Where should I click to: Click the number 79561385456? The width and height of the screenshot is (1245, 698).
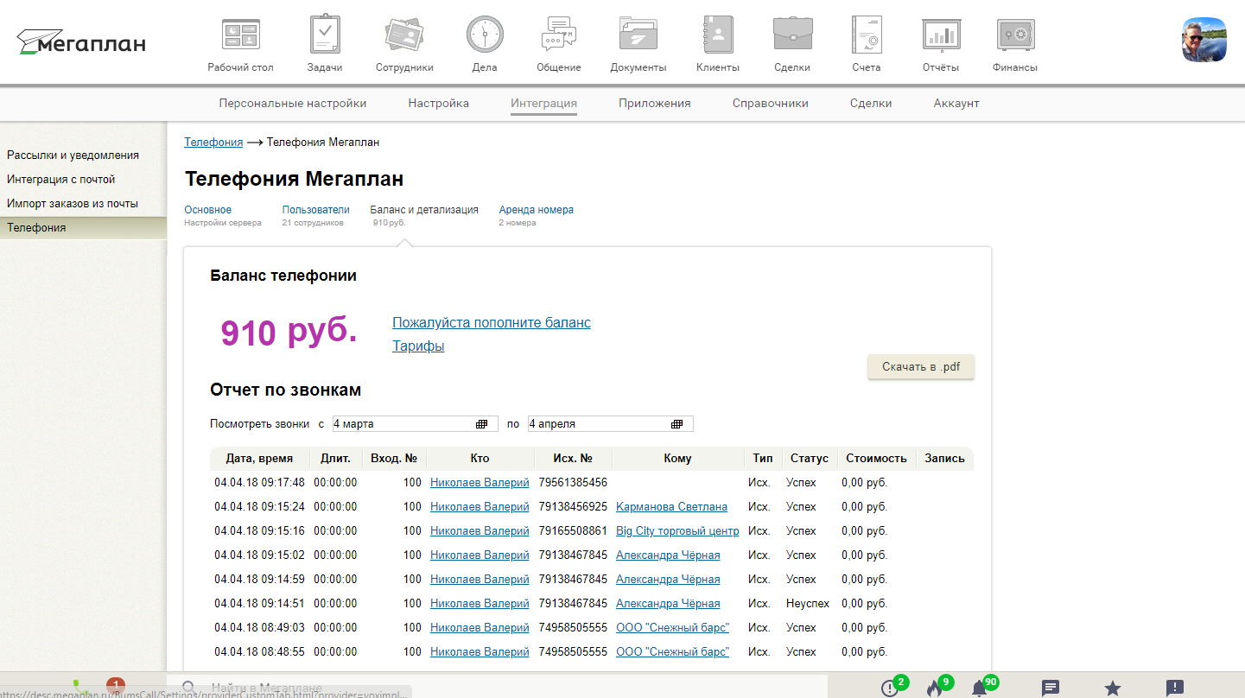573,483
